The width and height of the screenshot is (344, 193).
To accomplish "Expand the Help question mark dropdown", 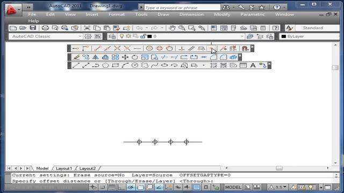I will click(284, 8).
